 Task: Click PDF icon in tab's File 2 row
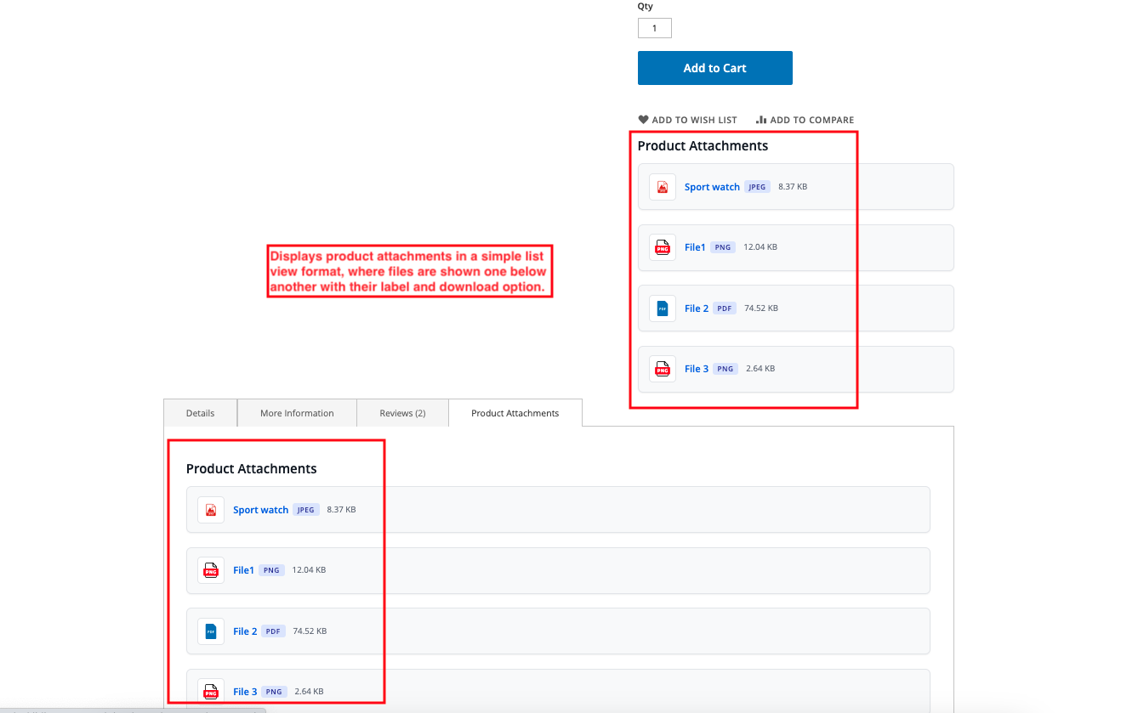211,631
